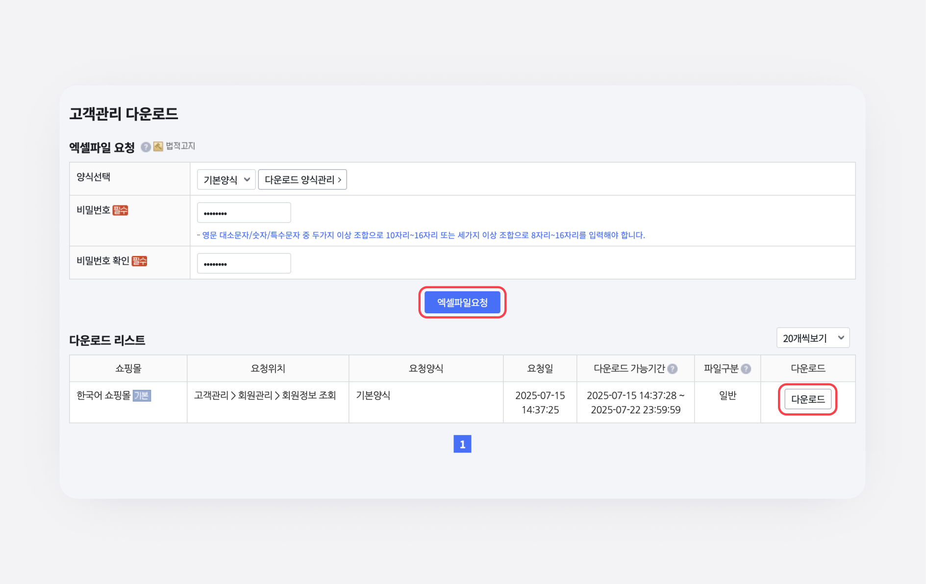
Task: Open help icon next to 다운로드 가능기간
Action: [x=673, y=369]
